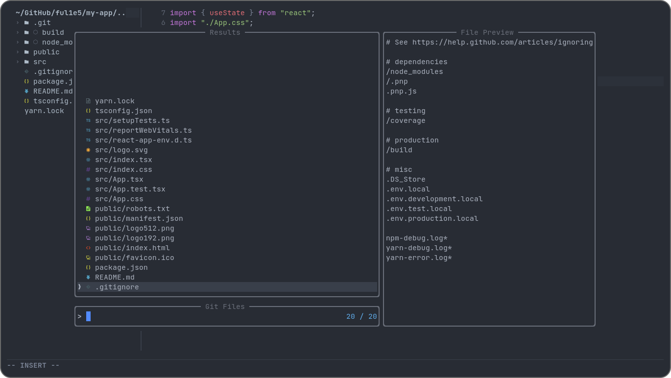Click the markdown icon beside README.md in Results
Viewport: 671px width, 378px height.
(x=88, y=277)
